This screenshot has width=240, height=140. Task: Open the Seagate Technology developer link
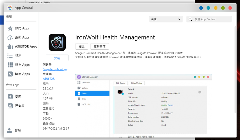point(56,69)
